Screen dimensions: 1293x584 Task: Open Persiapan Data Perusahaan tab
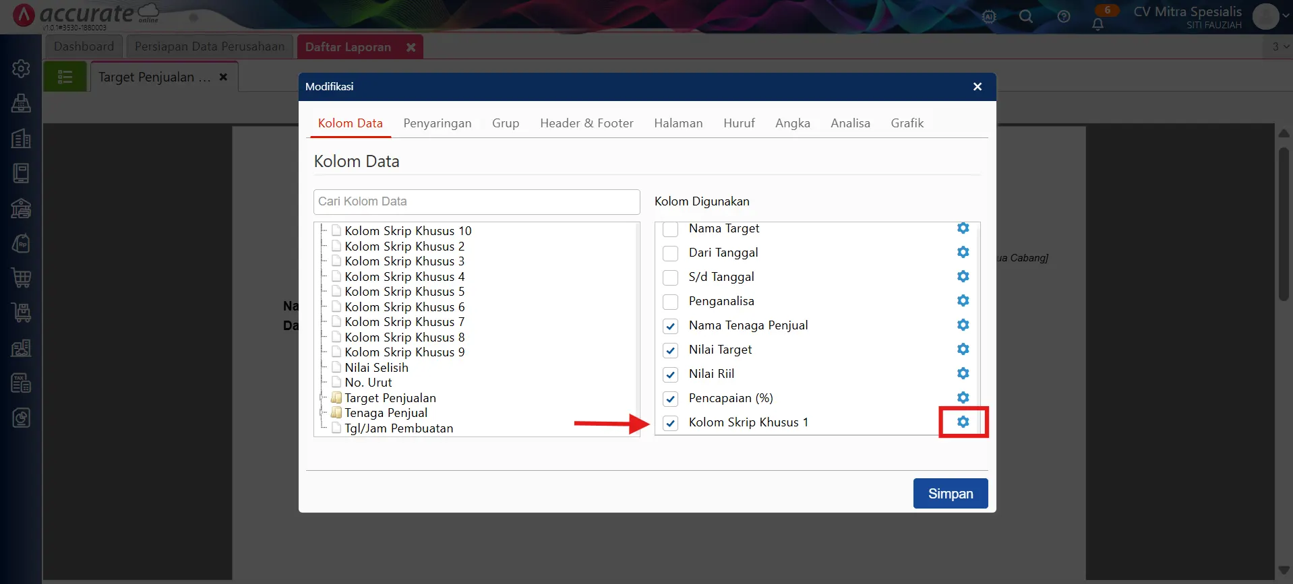[210, 46]
